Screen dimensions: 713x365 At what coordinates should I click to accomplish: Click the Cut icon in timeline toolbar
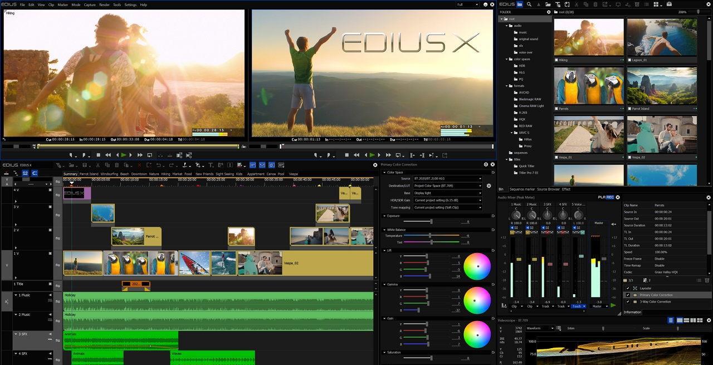coord(98,165)
